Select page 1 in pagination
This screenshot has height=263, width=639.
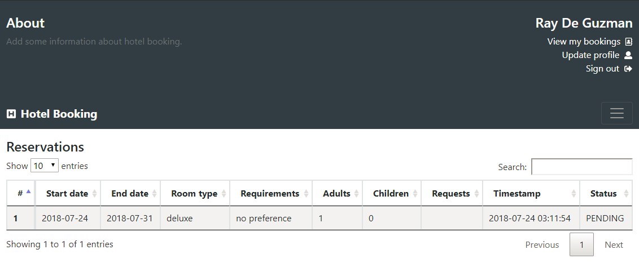[581, 245]
